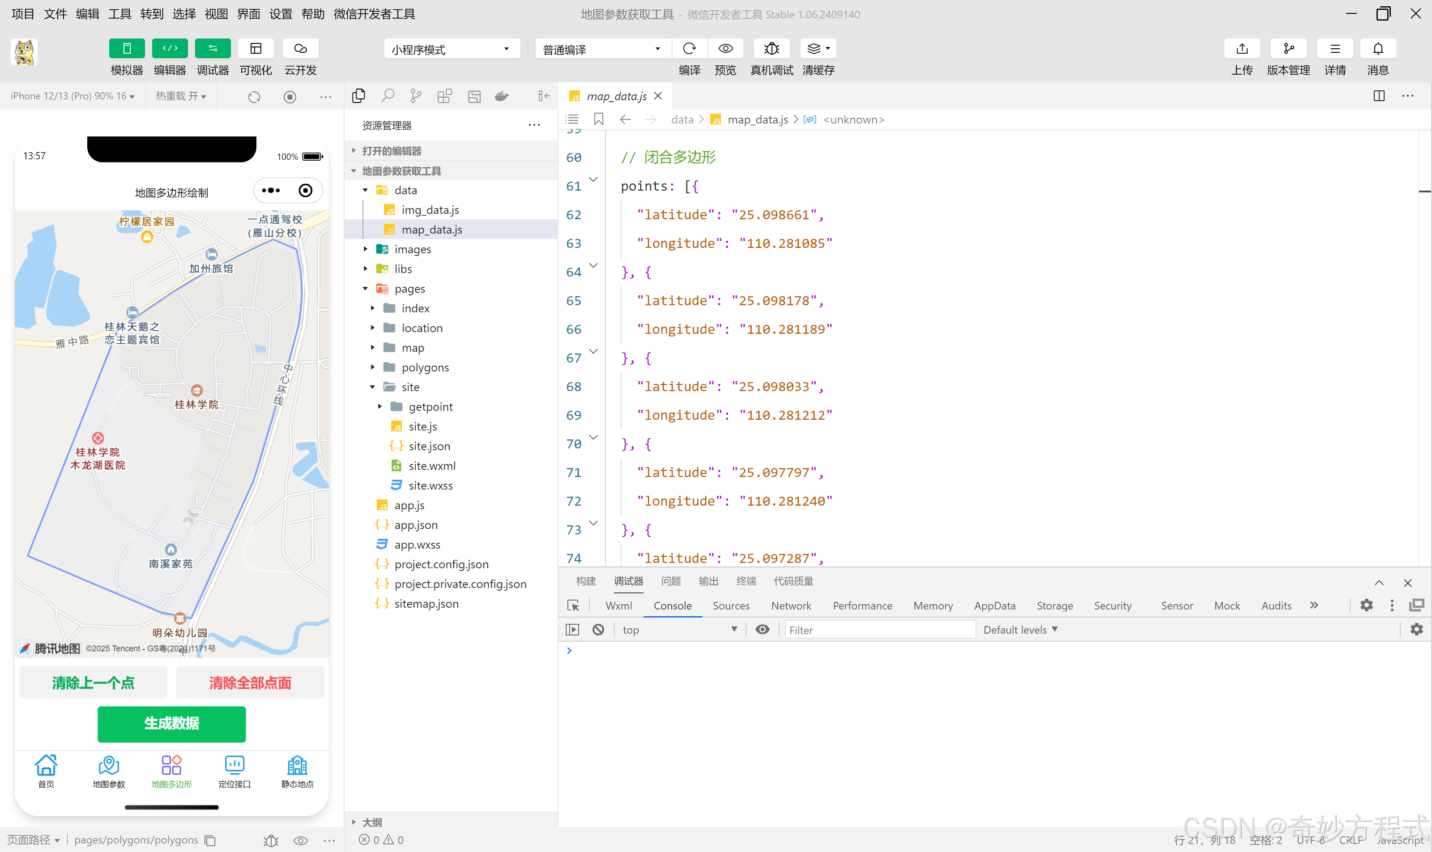
Task: Open source control branch icon in sidebar
Action: coord(416,96)
